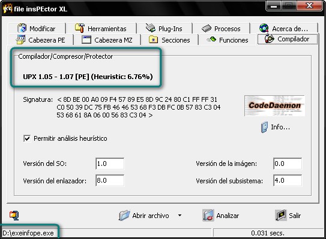Click the Herramientas hammer icon

[x=80, y=28]
